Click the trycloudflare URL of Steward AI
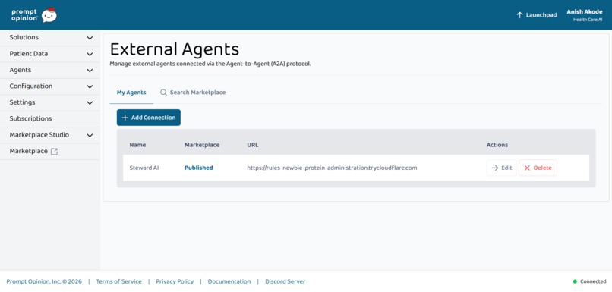 coord(332,168)
